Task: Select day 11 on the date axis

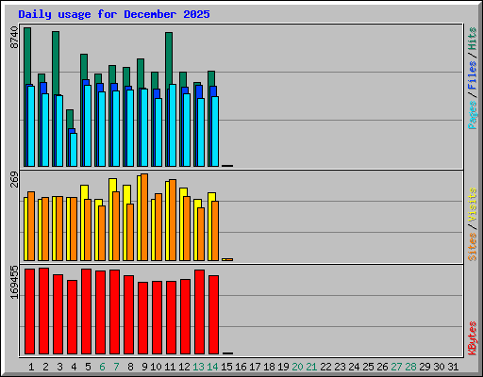Action: pyautogui.click(x=170, y=367)
